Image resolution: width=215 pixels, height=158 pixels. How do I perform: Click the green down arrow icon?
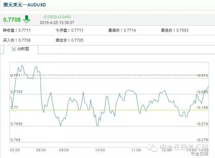tap(26, 19)
